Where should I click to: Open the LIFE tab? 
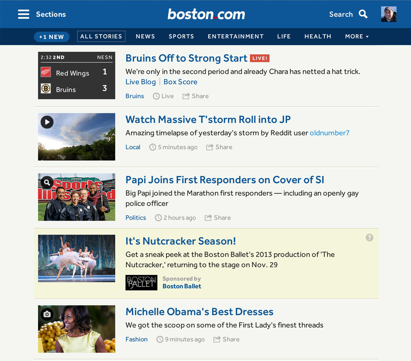[x=284, y=37]
